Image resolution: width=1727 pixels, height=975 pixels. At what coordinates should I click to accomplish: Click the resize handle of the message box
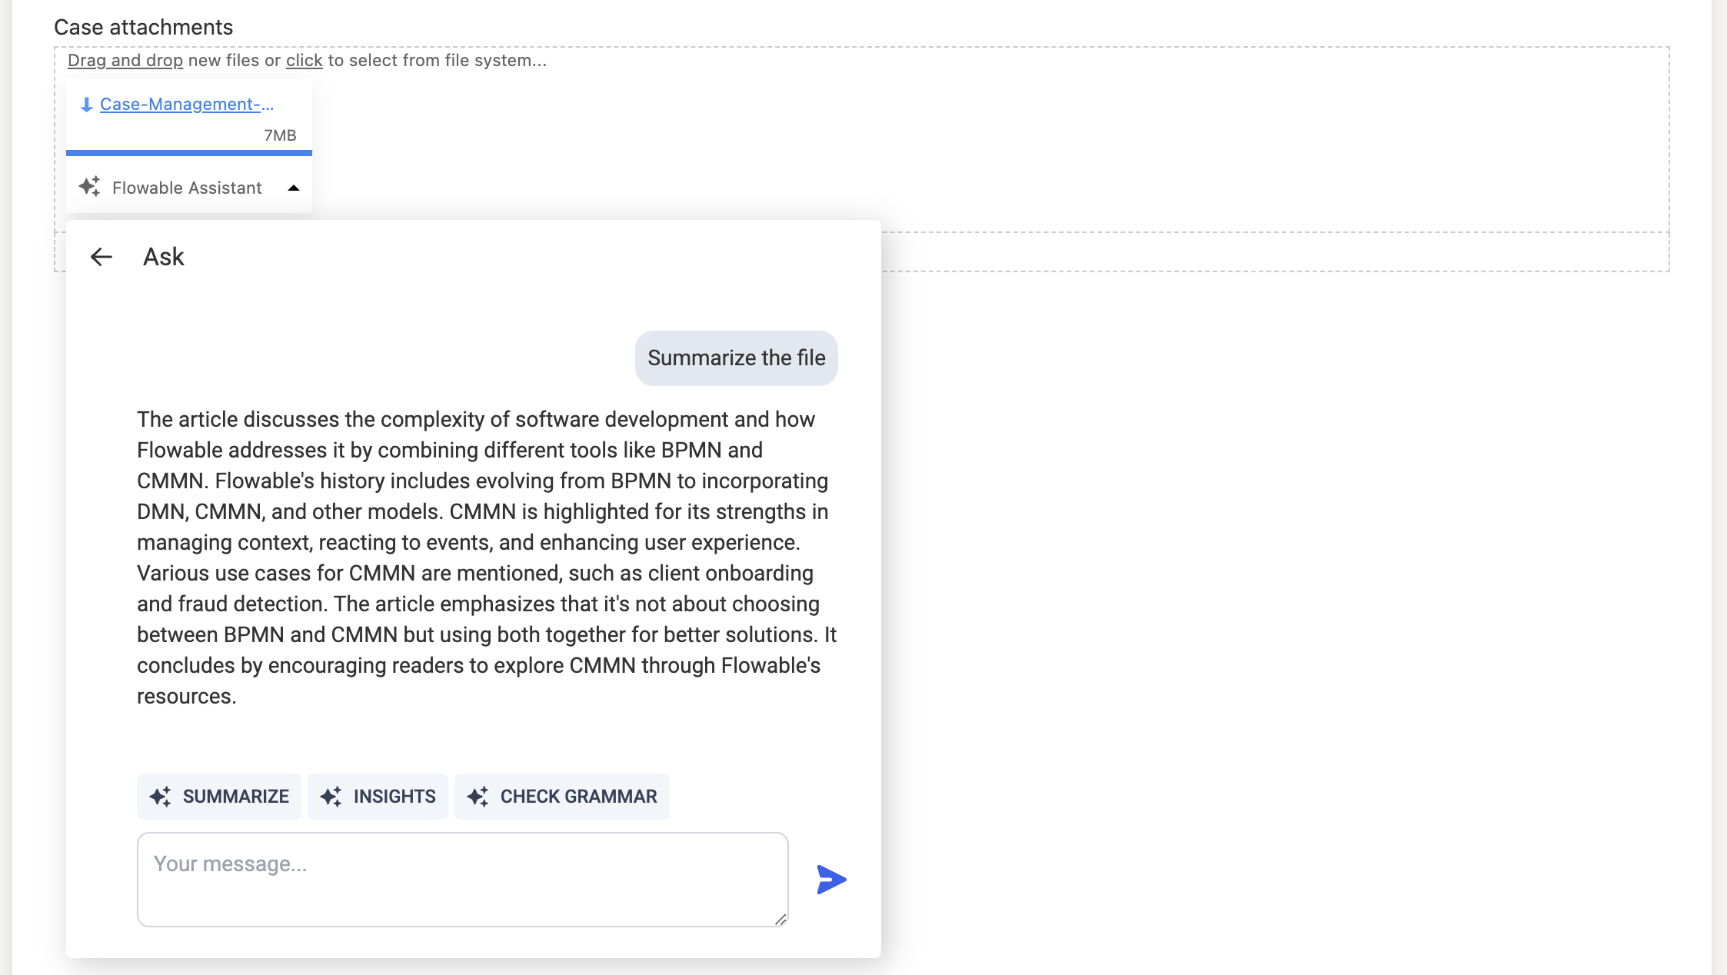(780, 920)
